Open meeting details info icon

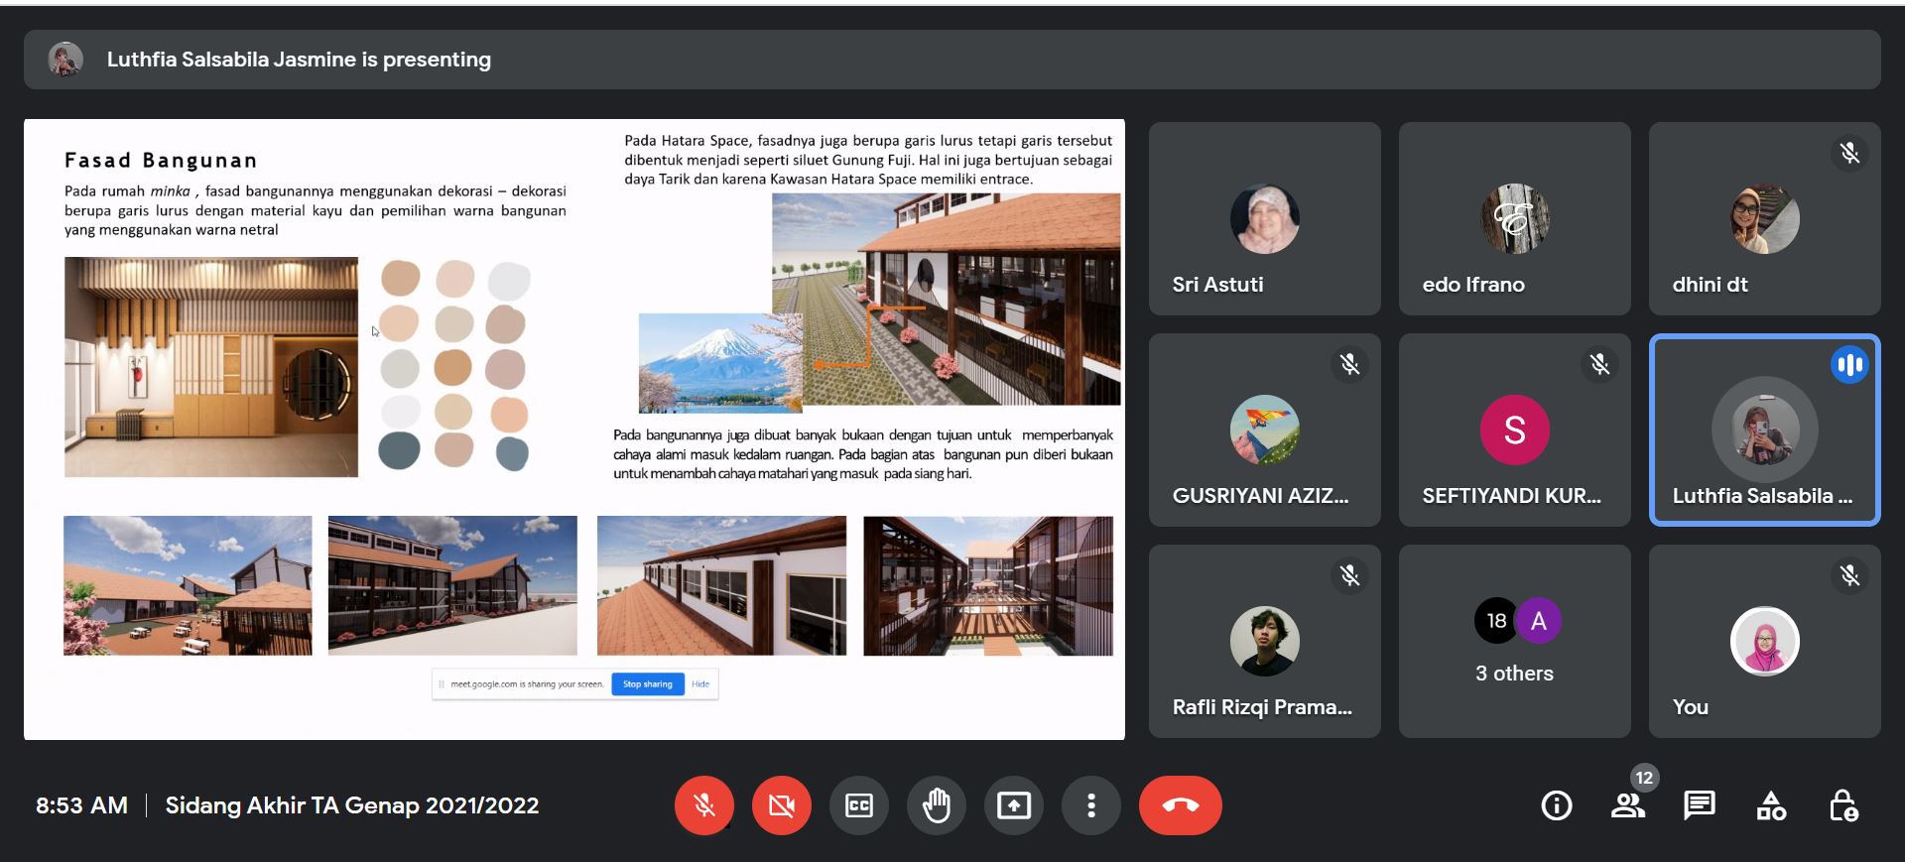pos(1557,805)
